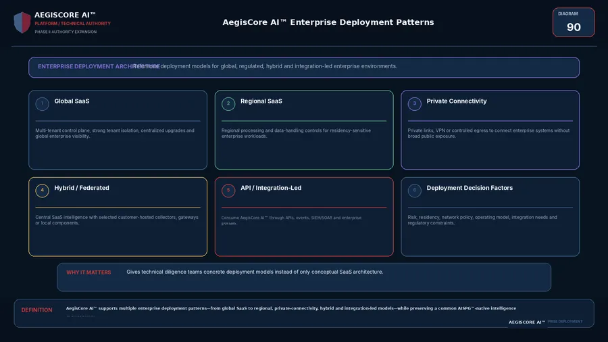Screen dimensions: 608x342
Task: Click the number 1 circle badge
Action: click(43, 103)
